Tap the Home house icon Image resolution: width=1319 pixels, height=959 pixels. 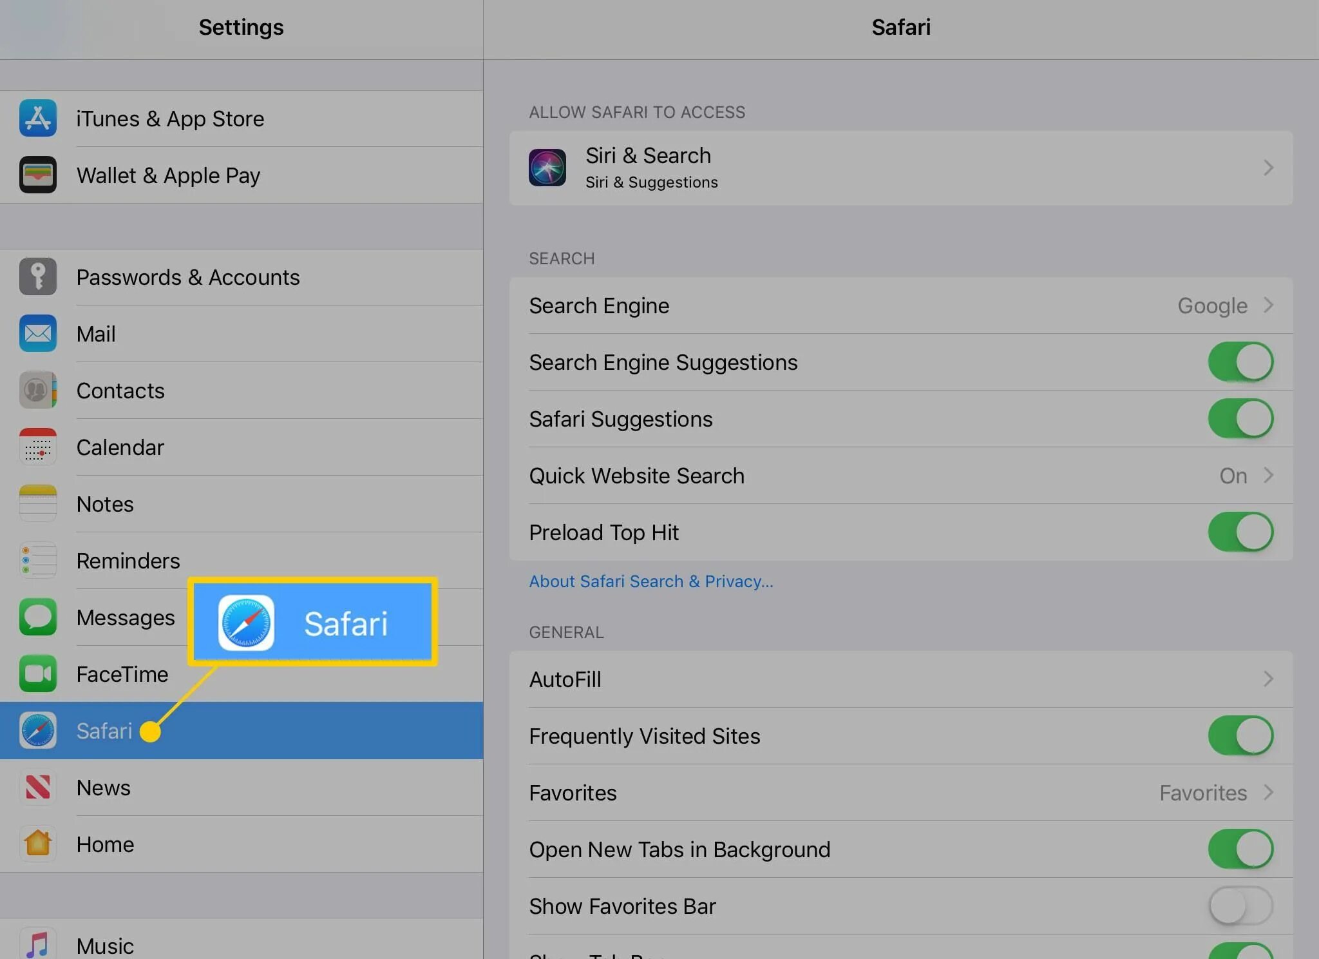(x=38, y=844)
